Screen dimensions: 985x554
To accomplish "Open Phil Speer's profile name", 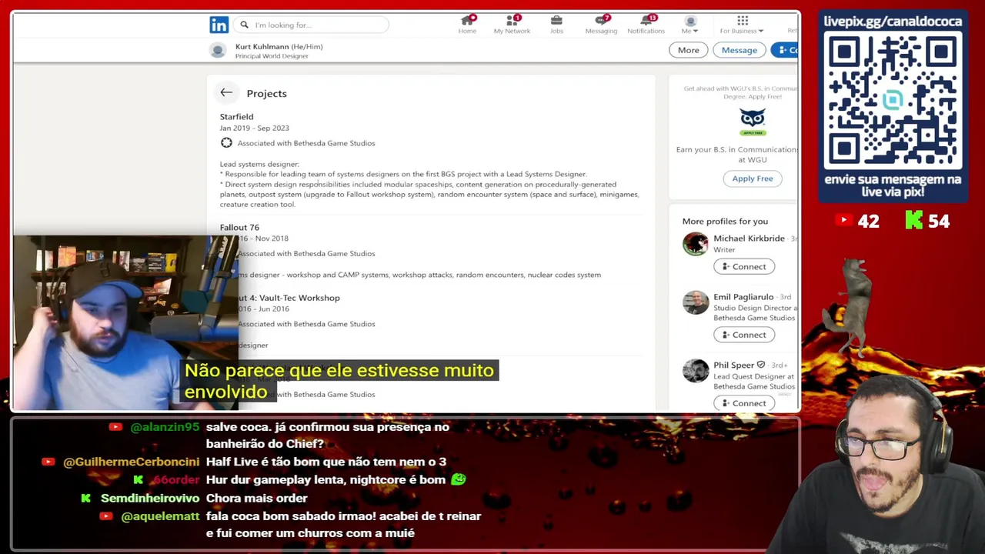I will (733, 365).
